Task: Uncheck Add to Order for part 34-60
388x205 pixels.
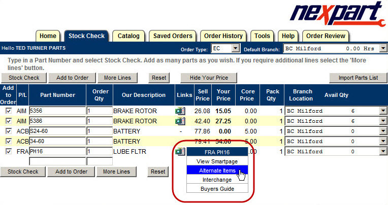Action: point(9,141)
